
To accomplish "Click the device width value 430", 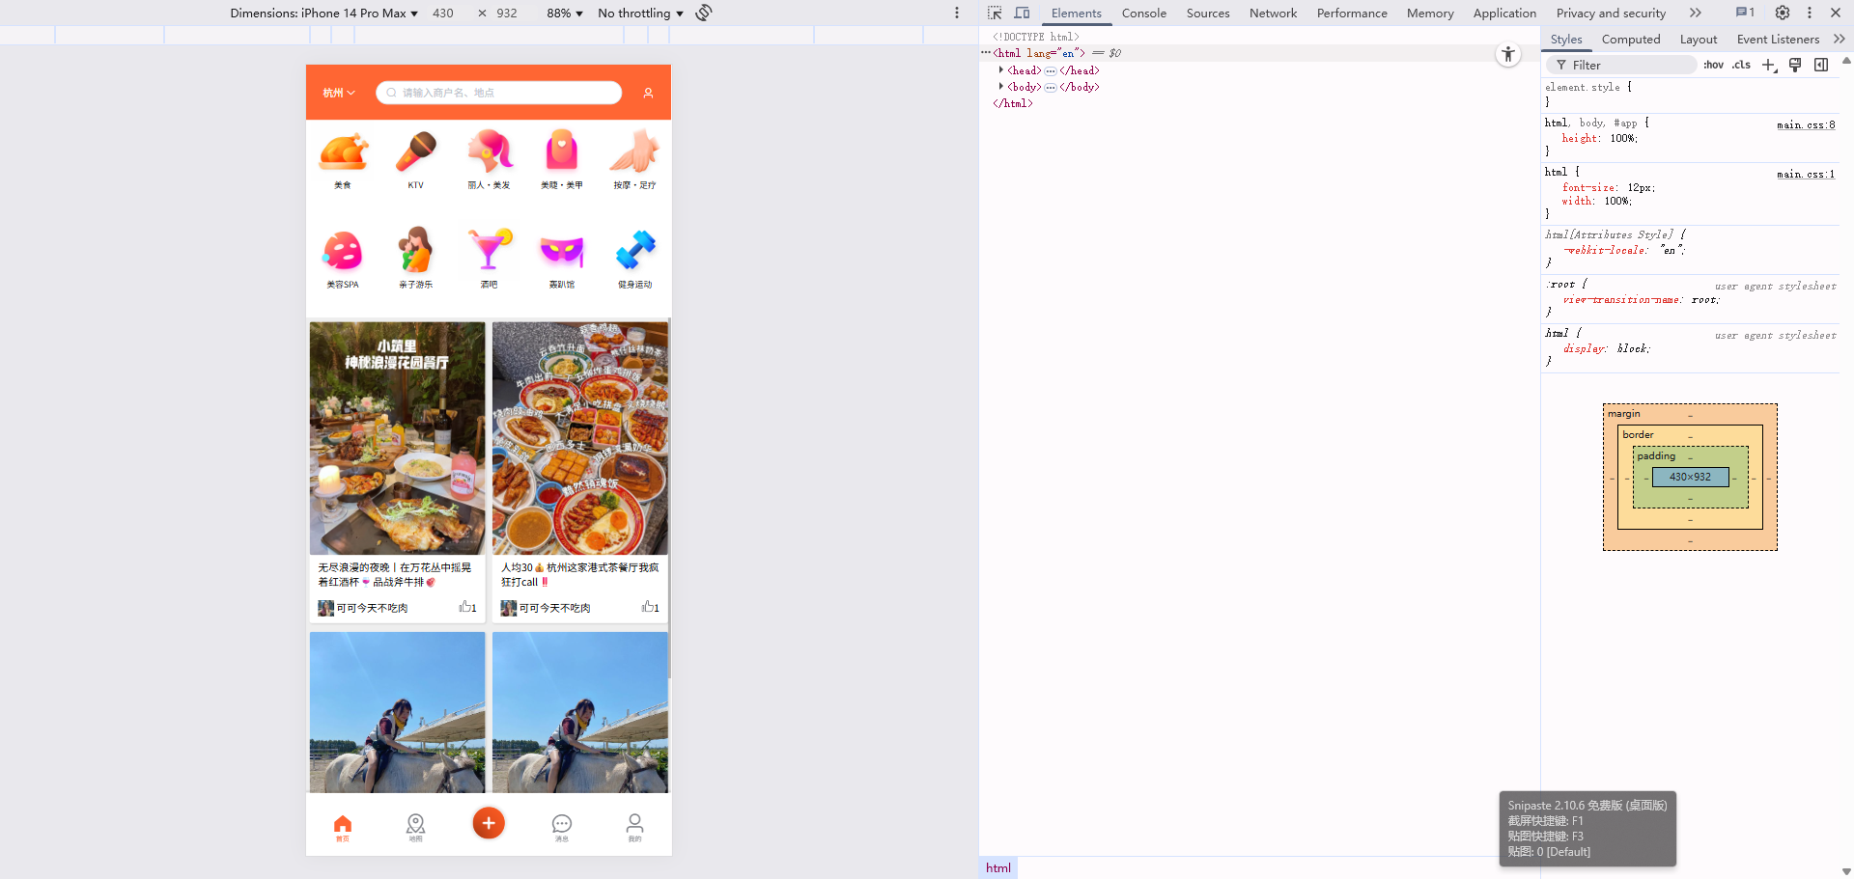I will click(443, 13).
